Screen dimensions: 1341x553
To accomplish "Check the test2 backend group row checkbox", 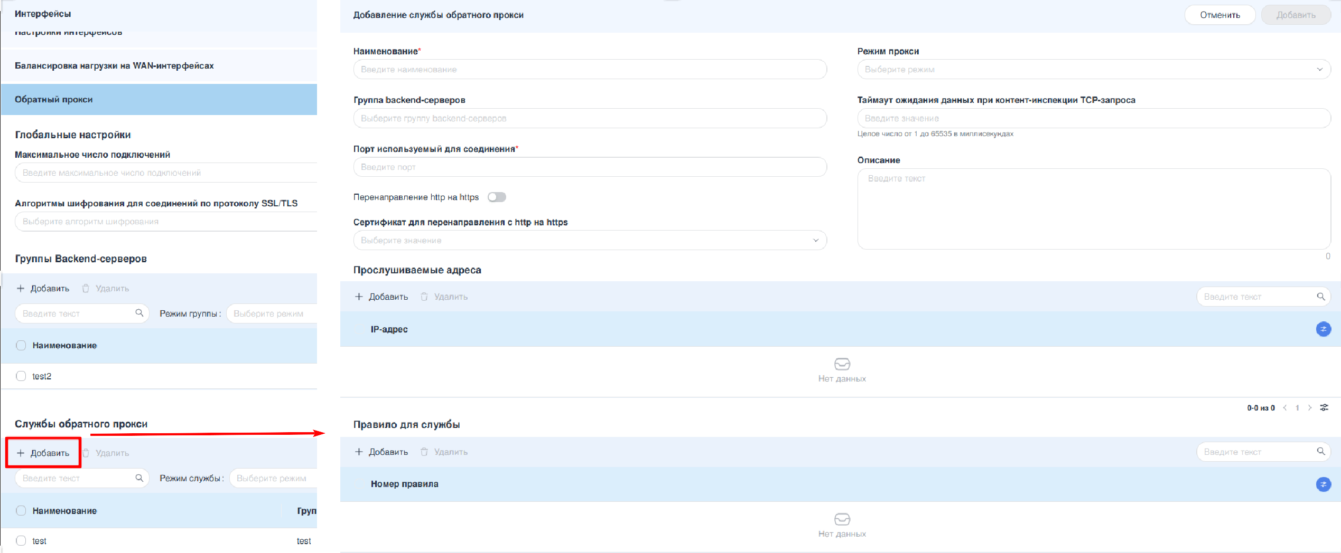I will [x=21, y=376].
